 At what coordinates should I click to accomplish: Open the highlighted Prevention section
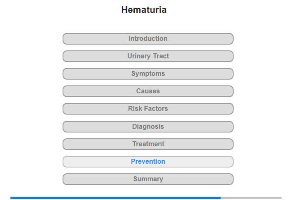[x=148, y=162]
